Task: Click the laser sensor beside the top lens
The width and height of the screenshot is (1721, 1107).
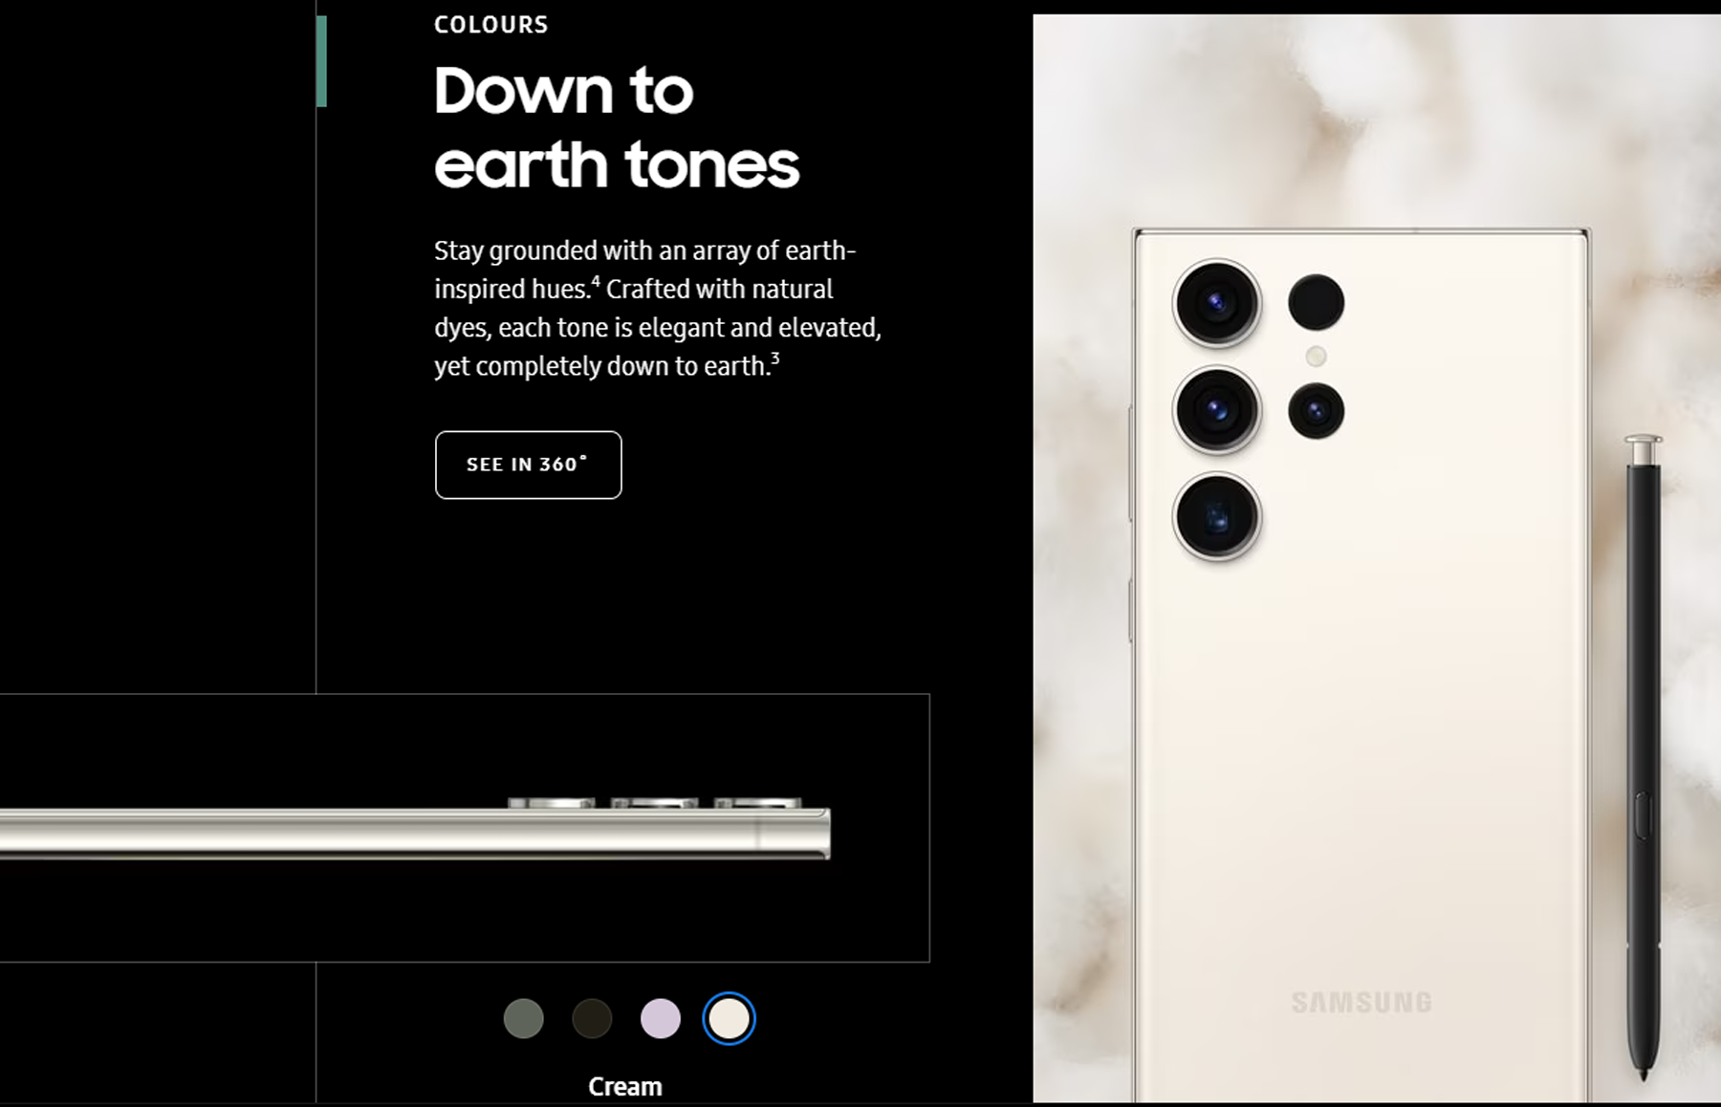Action: tap(1317, 303)
